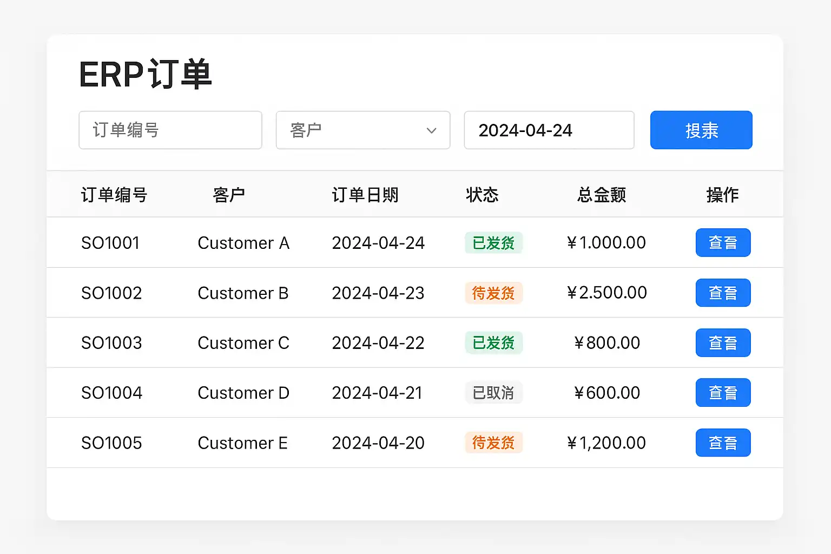Click the 订单编号 column header
The image size is (831, 554).
coord(114,195)
